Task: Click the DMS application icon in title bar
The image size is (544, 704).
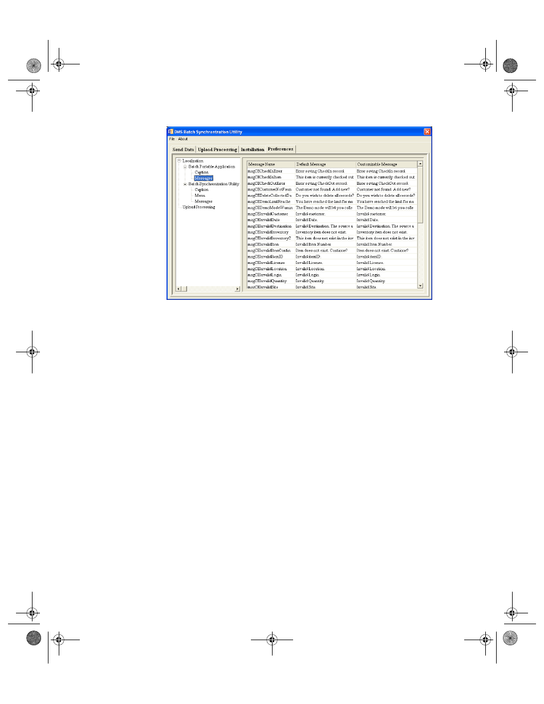Action: pos(170,132)
